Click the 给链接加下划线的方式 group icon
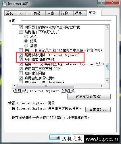The image size is (121, 144). tap(21, 32)
